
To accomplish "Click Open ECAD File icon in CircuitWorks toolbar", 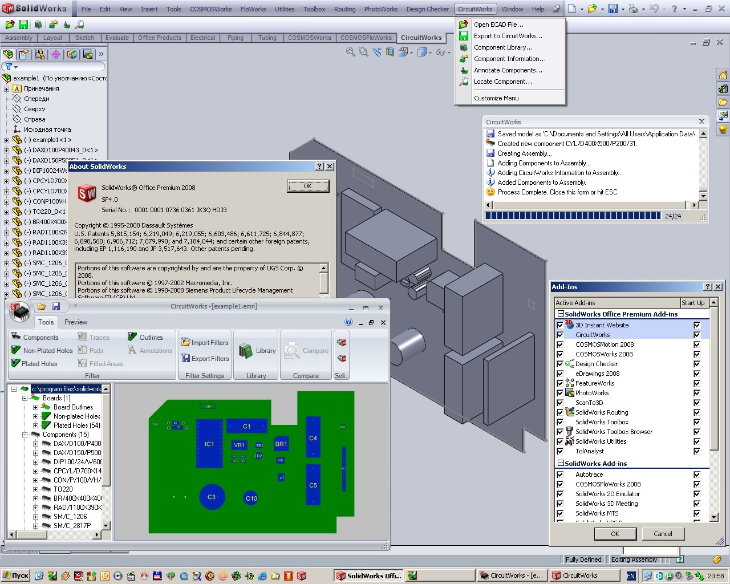I will 10,25.
